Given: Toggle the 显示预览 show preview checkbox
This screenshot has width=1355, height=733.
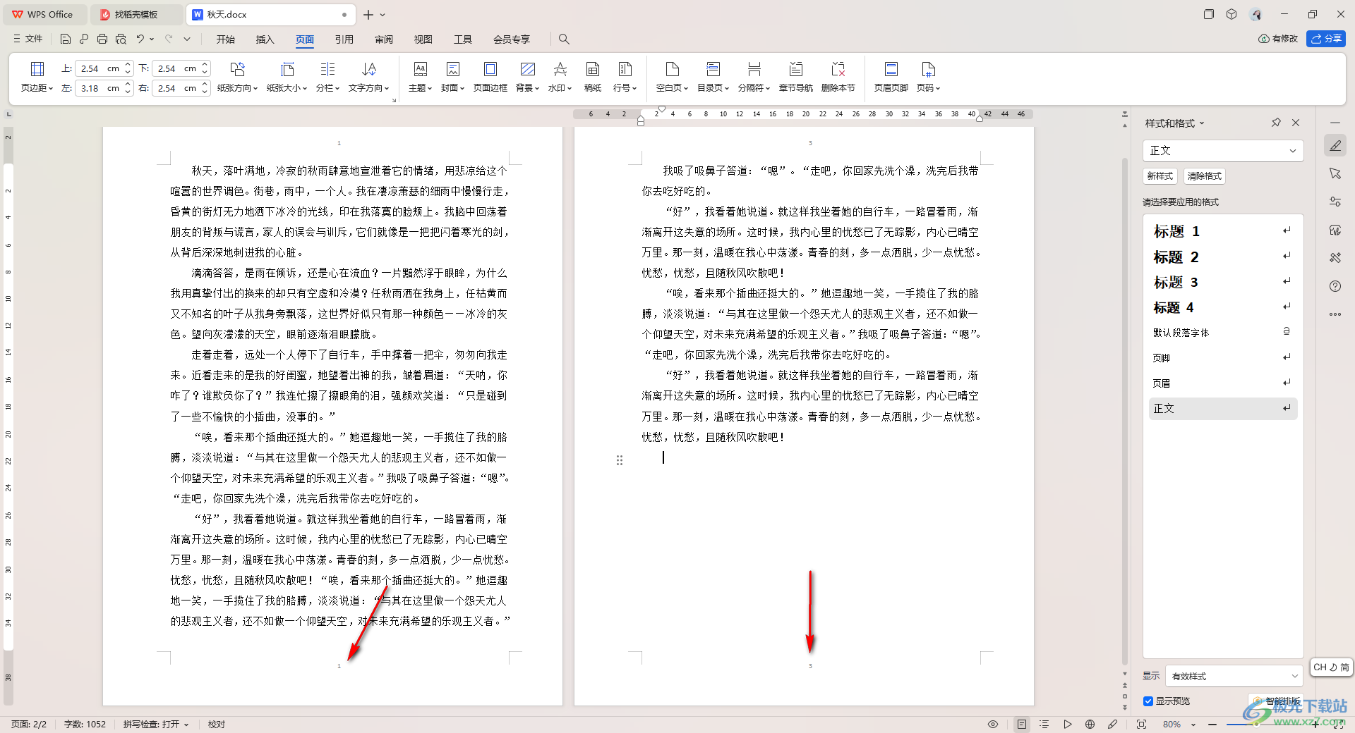Looking at the screenshot, I should (x=1148, y=701).
